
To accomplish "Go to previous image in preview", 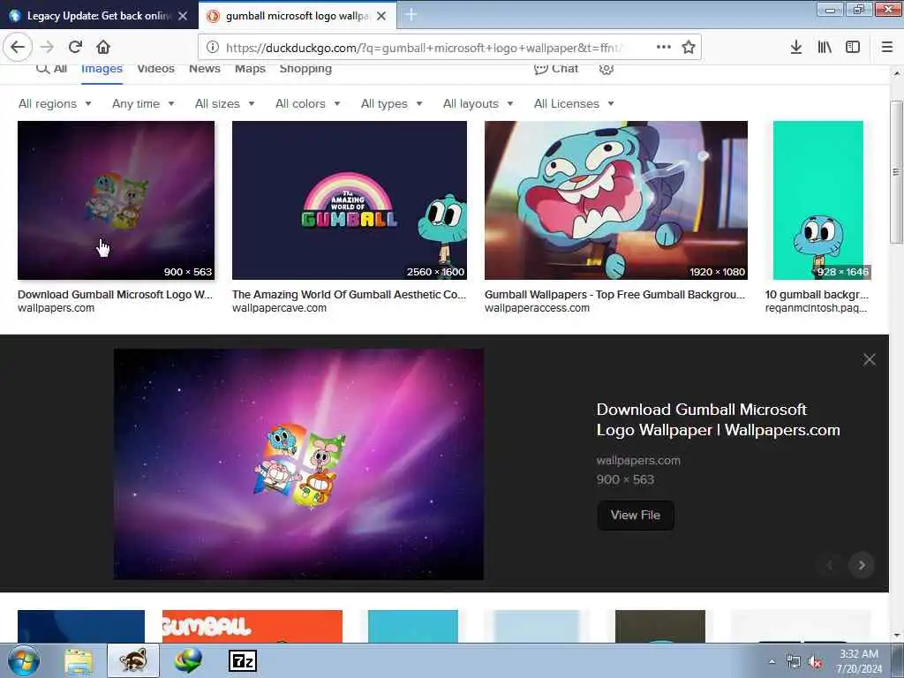I will pyautogui.click(x=830, y=565).
